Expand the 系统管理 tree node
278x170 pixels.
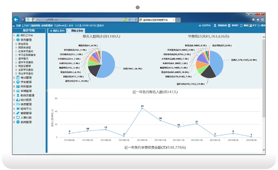click(14, 122)
